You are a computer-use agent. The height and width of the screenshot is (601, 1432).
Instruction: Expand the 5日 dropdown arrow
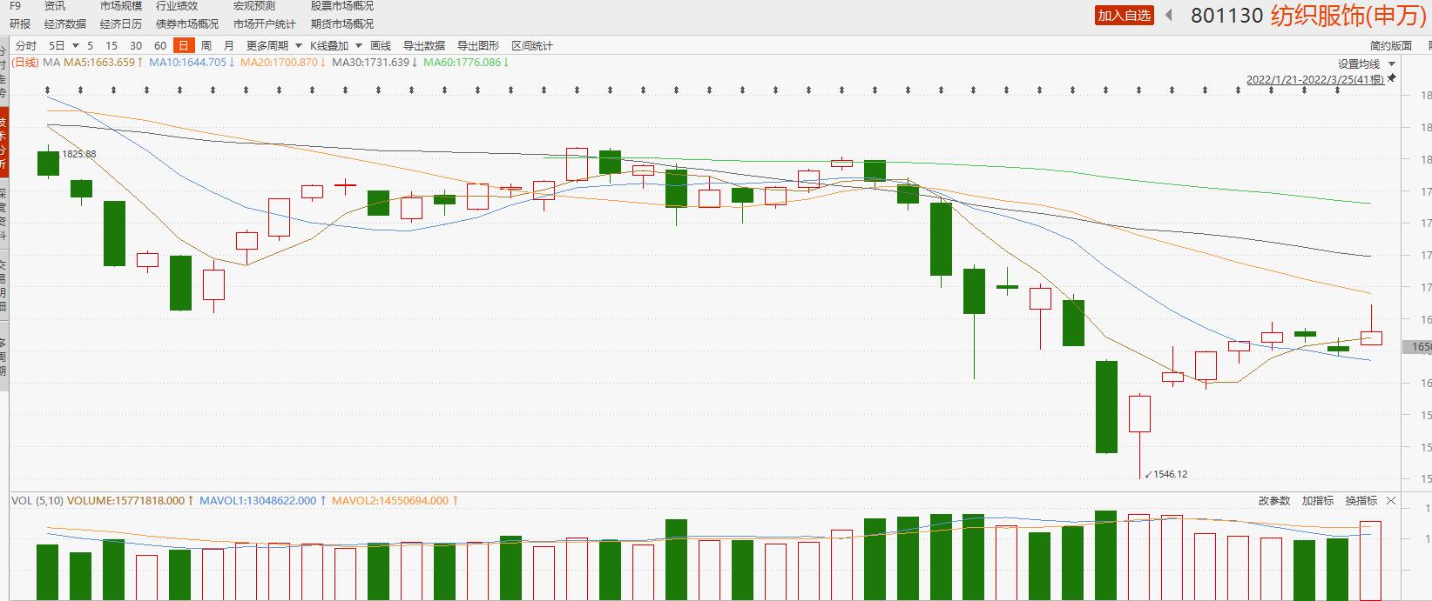click(76, 45)
